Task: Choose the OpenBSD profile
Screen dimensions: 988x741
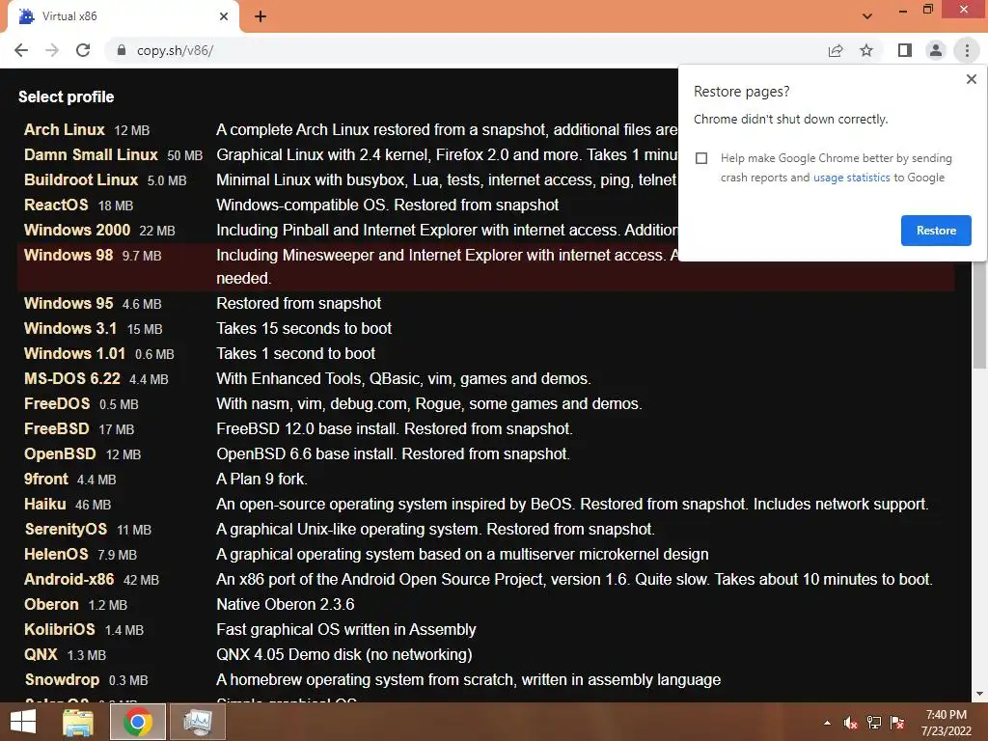Action: point(60,454)
